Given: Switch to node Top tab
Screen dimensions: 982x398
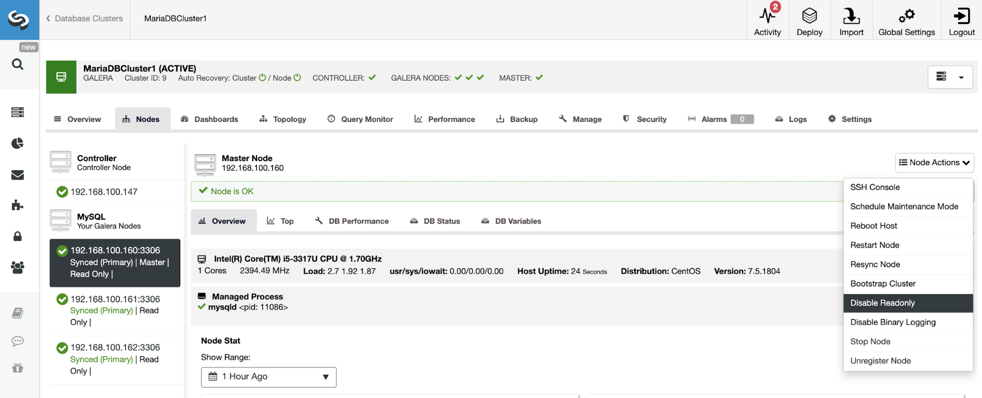Looking at the screenshot, I should pyautogui.click(x=281, y=221).
